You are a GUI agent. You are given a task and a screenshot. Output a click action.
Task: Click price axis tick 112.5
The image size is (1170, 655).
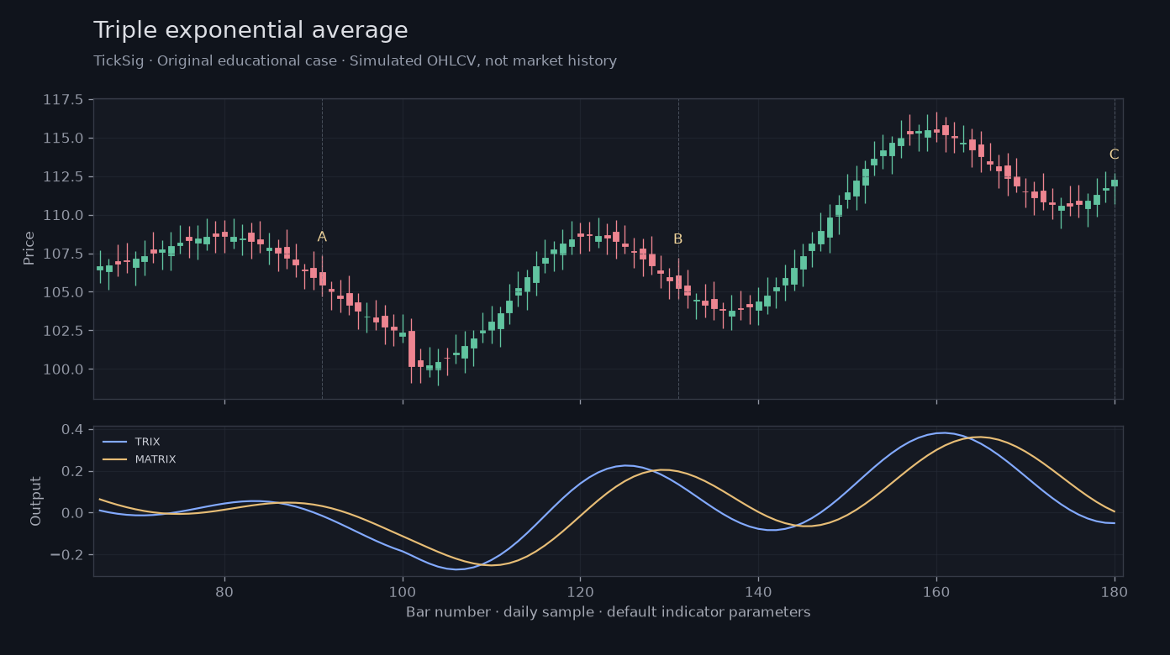click(63, 177)
